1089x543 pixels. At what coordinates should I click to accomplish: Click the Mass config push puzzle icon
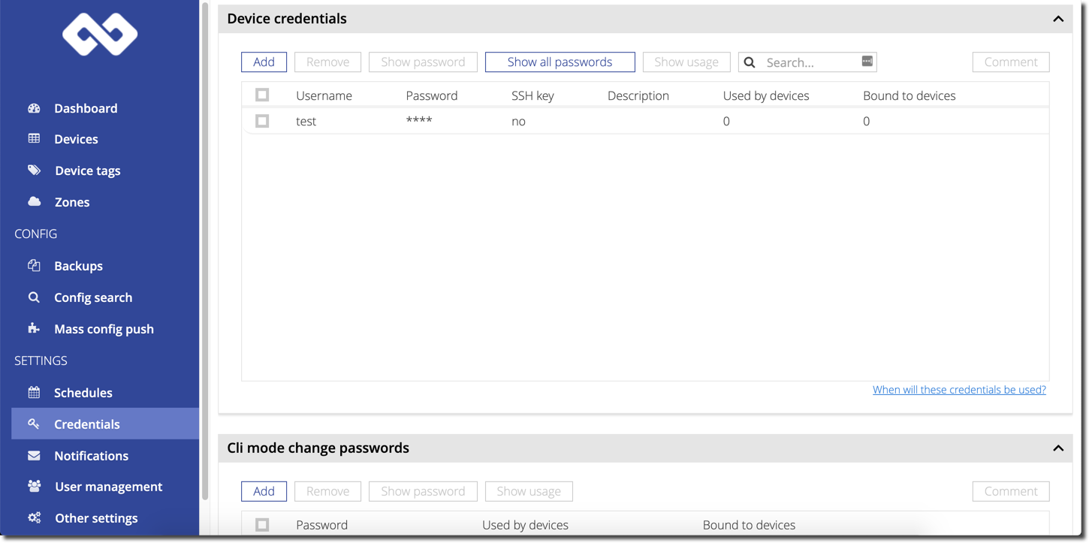pos(34,329)
